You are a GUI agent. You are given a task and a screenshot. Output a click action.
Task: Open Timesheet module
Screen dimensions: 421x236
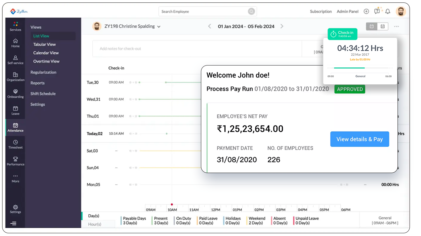click(x=15, y=145)
